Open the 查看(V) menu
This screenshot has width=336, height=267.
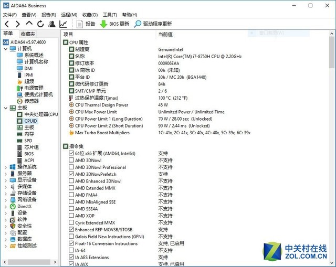[29, 15]
